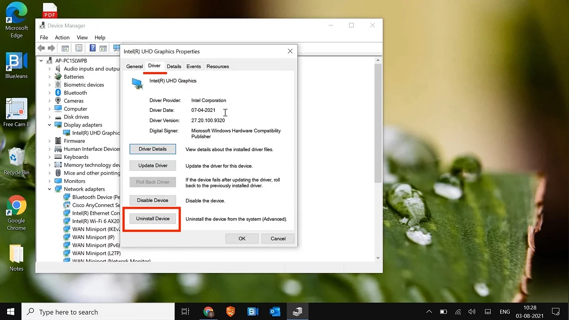Open Outlook from the taskbar
Image resolution: width=569 pixels, height=320 pixels.
[x=275, y=311]
